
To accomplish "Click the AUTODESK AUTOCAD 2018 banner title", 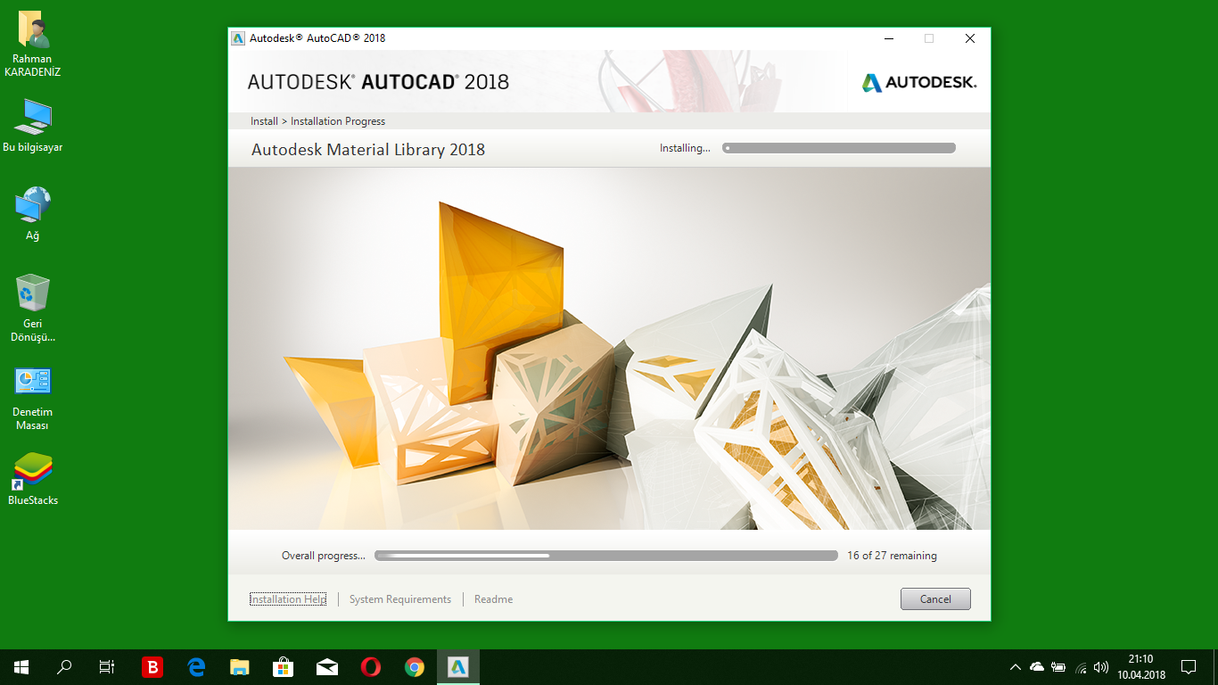I will point(378,82).
